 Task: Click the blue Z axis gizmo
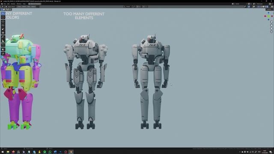268,13
